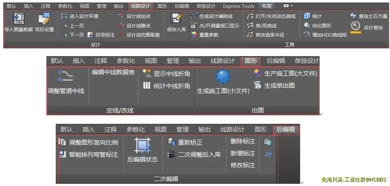Expand the 工具 panel title bar
The image size is (390, 186).
(290, 45)
